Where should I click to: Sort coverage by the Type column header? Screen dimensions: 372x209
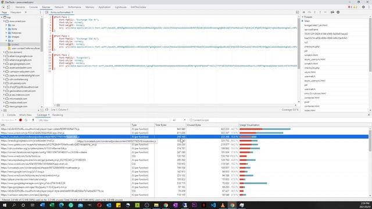142,125
